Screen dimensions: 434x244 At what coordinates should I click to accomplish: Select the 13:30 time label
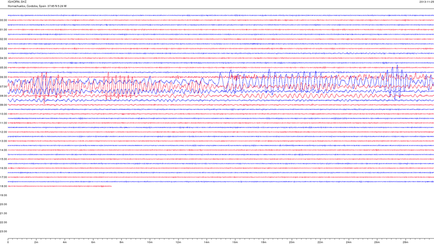click(x=4, y=141)
